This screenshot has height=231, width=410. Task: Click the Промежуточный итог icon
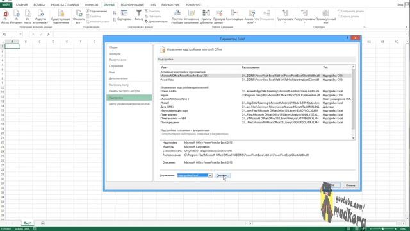point(326,17)
